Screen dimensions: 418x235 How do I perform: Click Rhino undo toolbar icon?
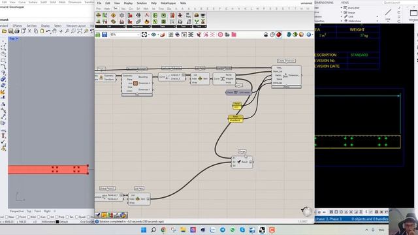48,31
